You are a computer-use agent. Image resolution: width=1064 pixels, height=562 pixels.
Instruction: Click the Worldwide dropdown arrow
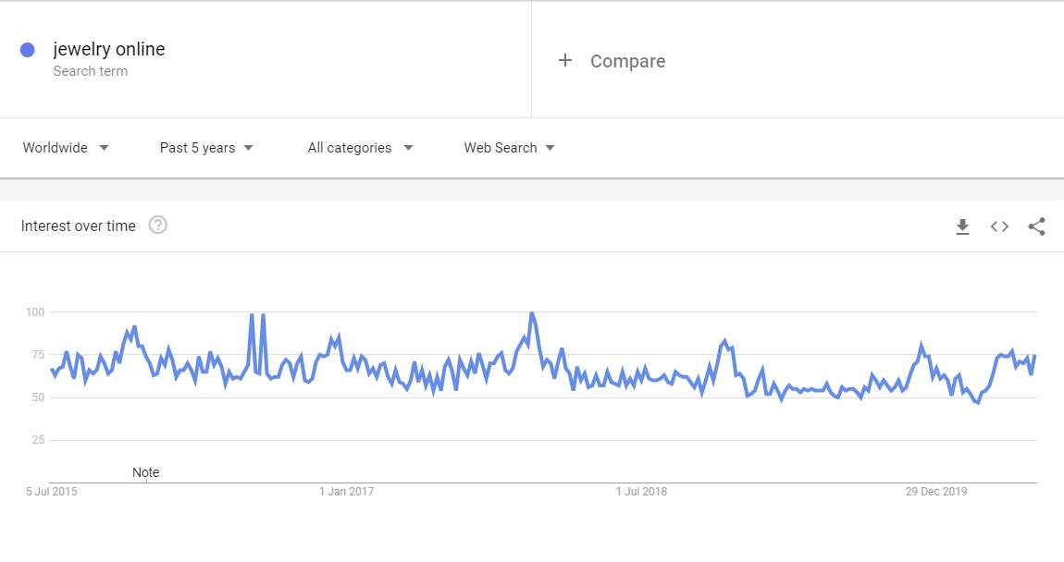(x=104, y=148)
